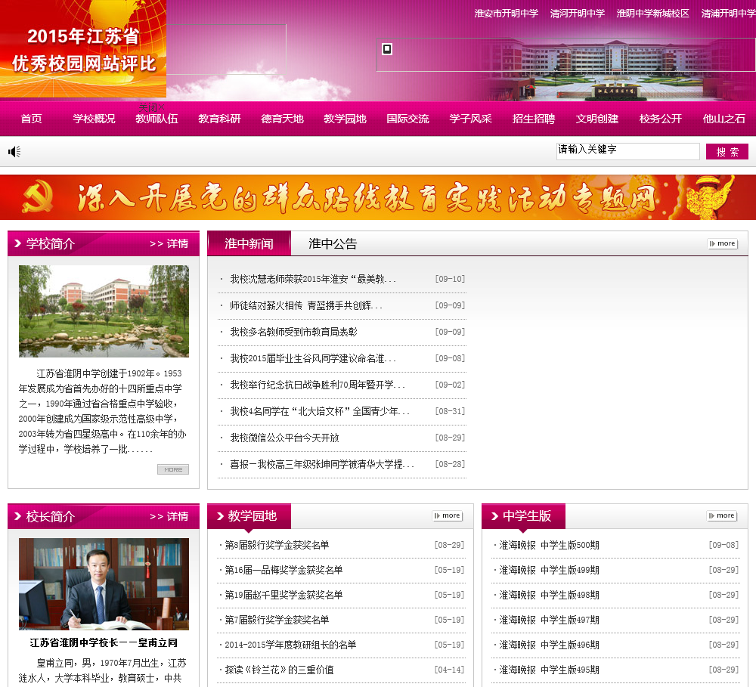Switch to the 淮中公告 tab
756x687 pixels.
tap(333, 243)
